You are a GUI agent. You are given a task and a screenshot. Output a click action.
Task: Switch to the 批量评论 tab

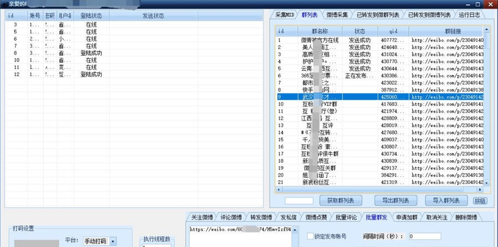(x=346, y=217)
